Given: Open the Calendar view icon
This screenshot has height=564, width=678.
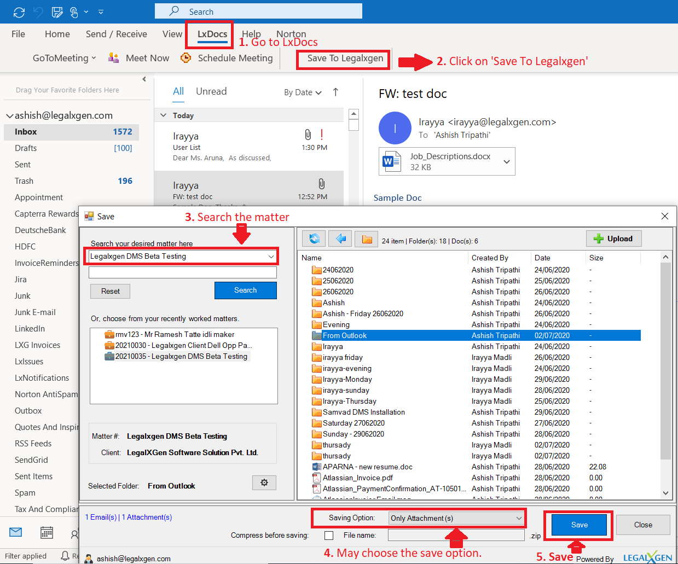Looking at the screenshot, I should coord(47,532).
